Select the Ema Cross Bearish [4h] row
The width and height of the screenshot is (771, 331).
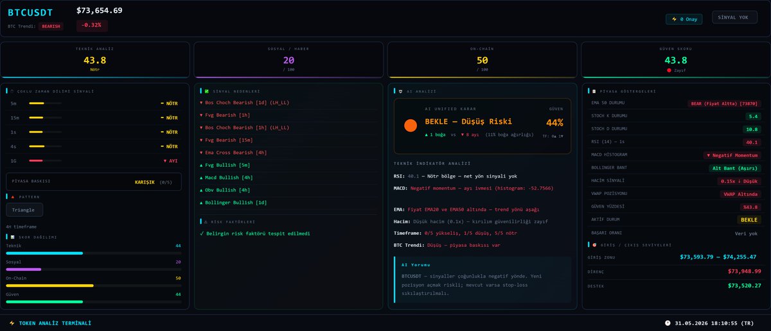(x=288, y=153)
